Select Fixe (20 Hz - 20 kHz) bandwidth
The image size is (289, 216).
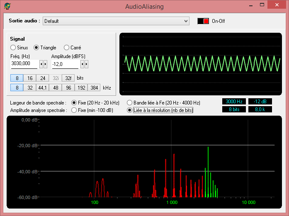tap(74, 102)
